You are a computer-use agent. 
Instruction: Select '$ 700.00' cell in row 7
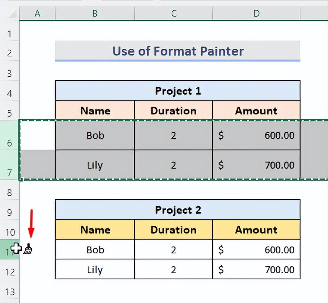tap(256, 165)
